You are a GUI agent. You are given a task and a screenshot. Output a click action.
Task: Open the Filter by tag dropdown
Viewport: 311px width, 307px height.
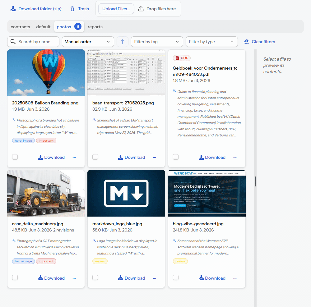[157, 42]
